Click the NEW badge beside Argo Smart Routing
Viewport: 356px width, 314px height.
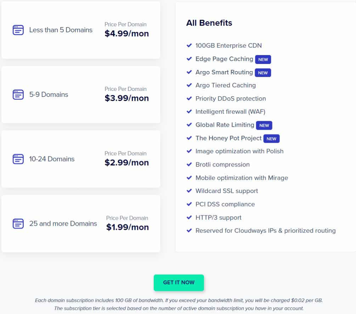(263, 72)
